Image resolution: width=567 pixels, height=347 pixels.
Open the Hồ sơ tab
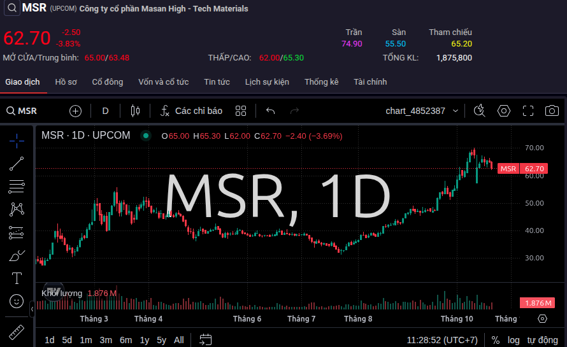[66, 82]
